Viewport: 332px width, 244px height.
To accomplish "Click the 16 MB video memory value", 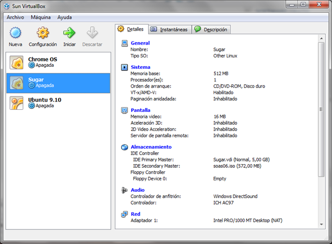I will pyautogui.click(x=220, y=117).
